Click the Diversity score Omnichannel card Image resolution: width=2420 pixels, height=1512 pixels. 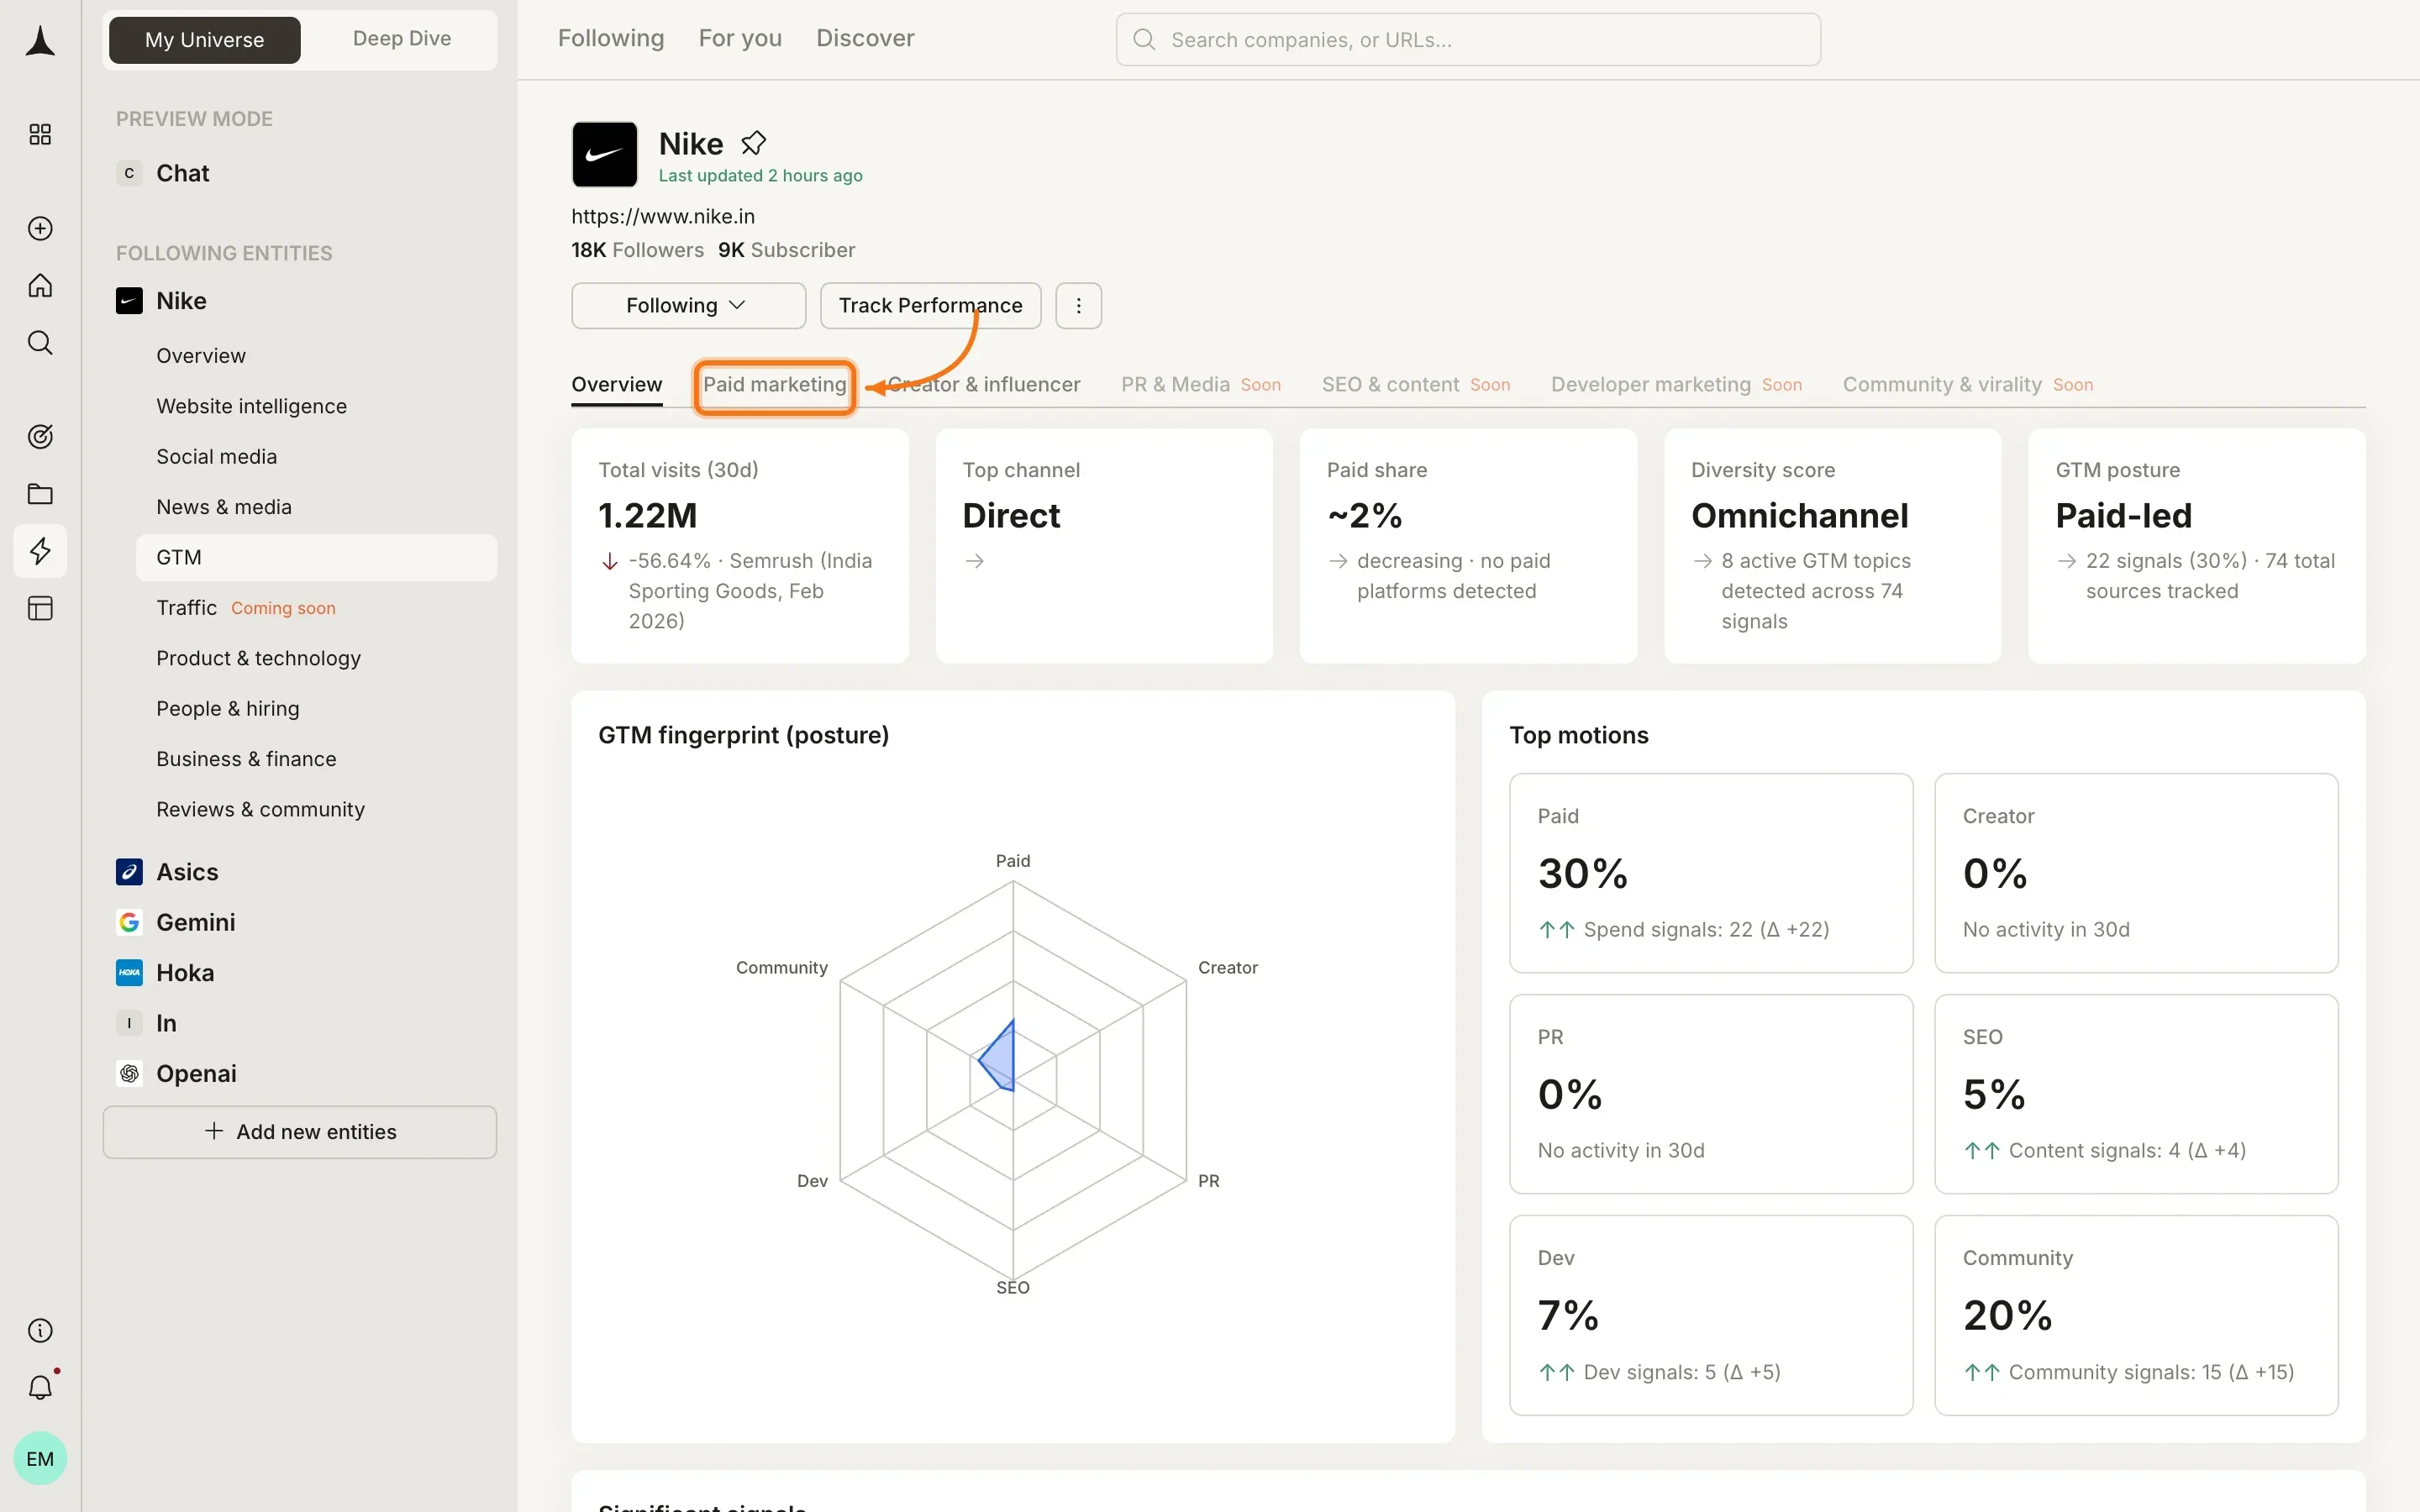point(1832,546)
